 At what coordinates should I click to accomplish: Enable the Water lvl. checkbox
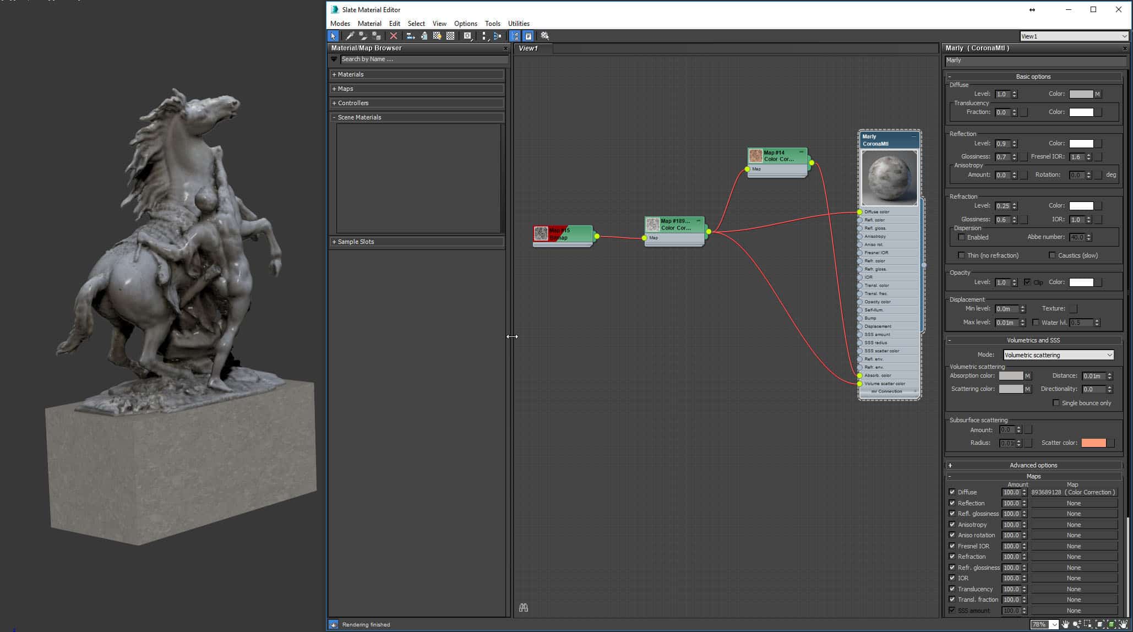1036,323
